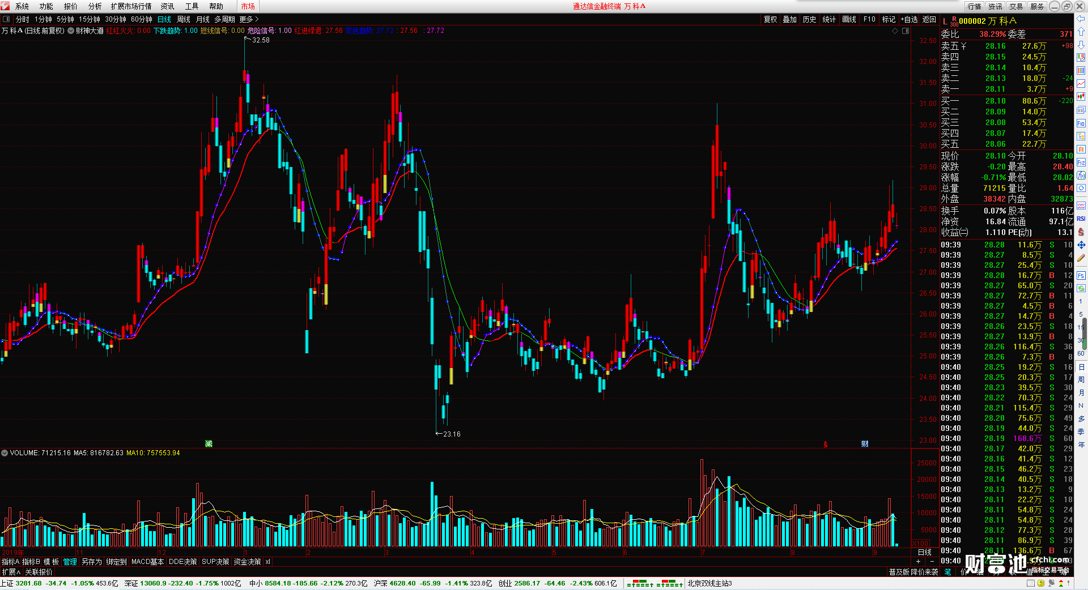Viewport: 1088px width, 590px height.
Task: Open the 帮助 menu
Action: coord(216,6)
